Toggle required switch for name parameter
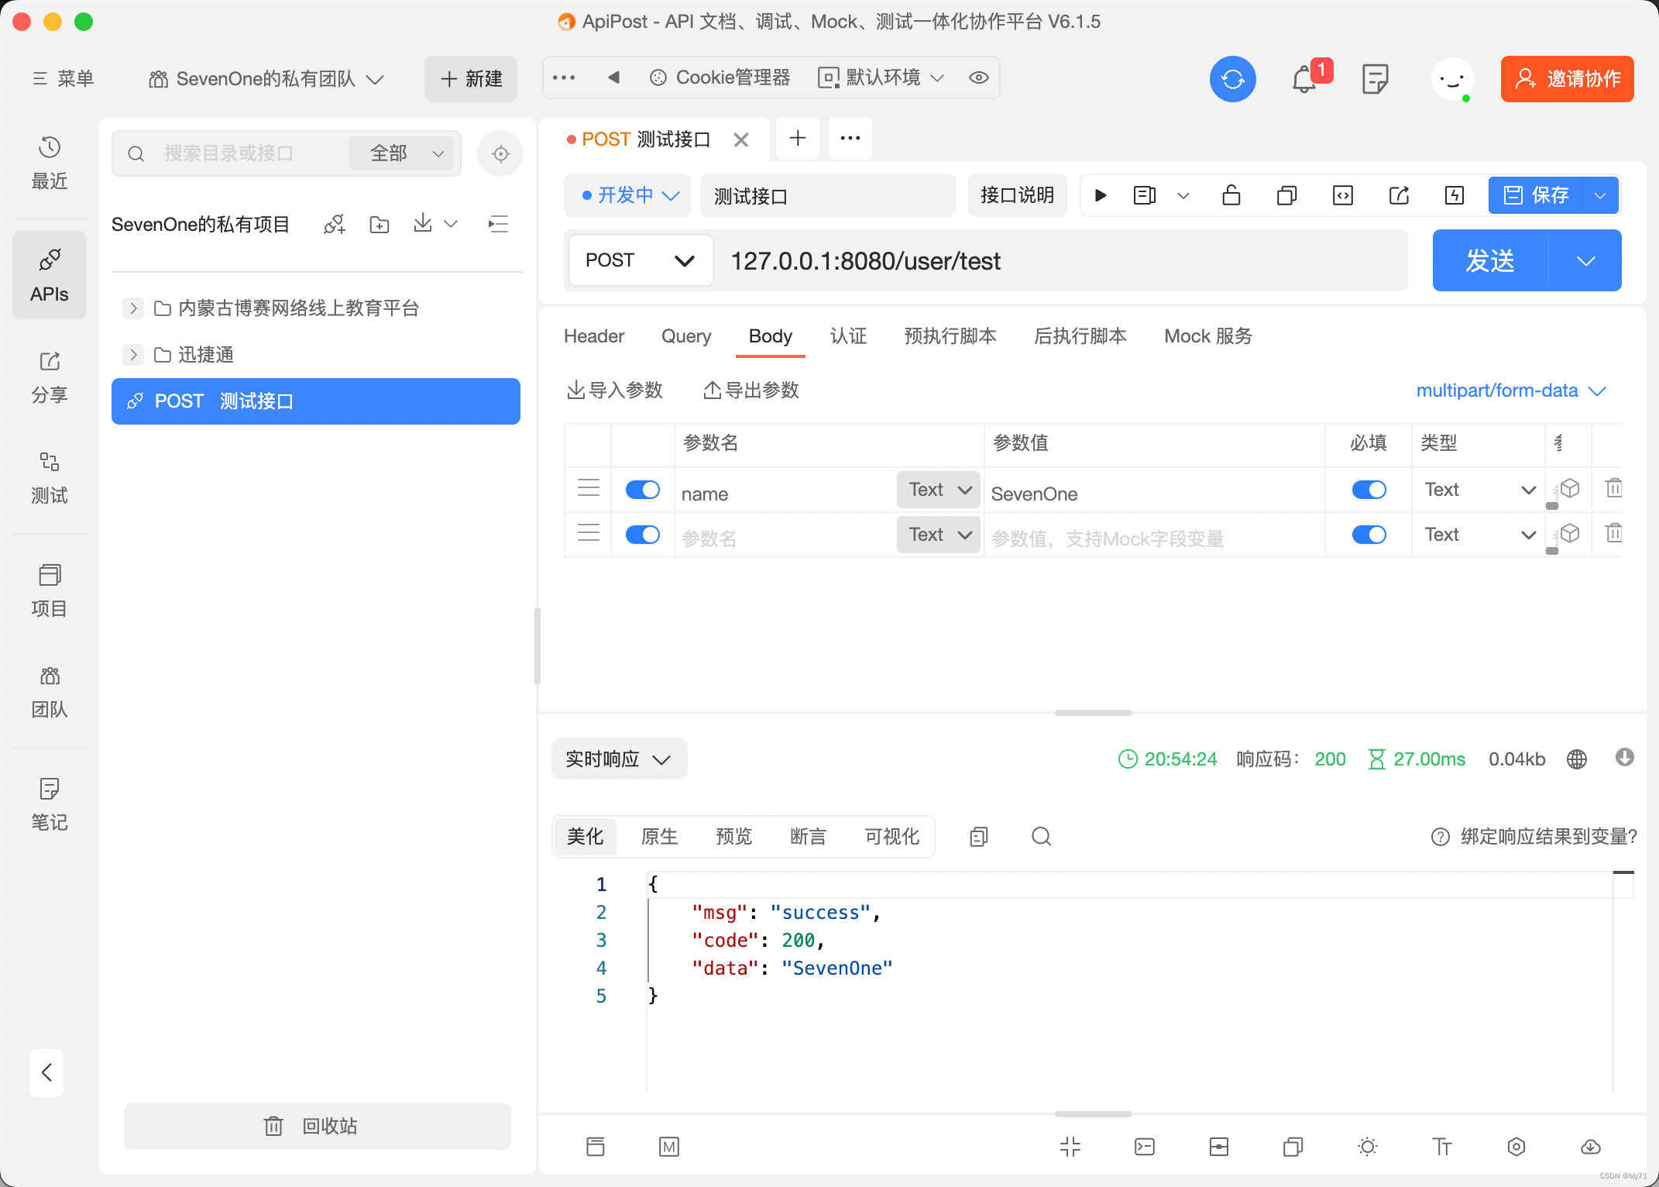Viewport: 1659px width, 1187px height. click(x=1369, y=490)
